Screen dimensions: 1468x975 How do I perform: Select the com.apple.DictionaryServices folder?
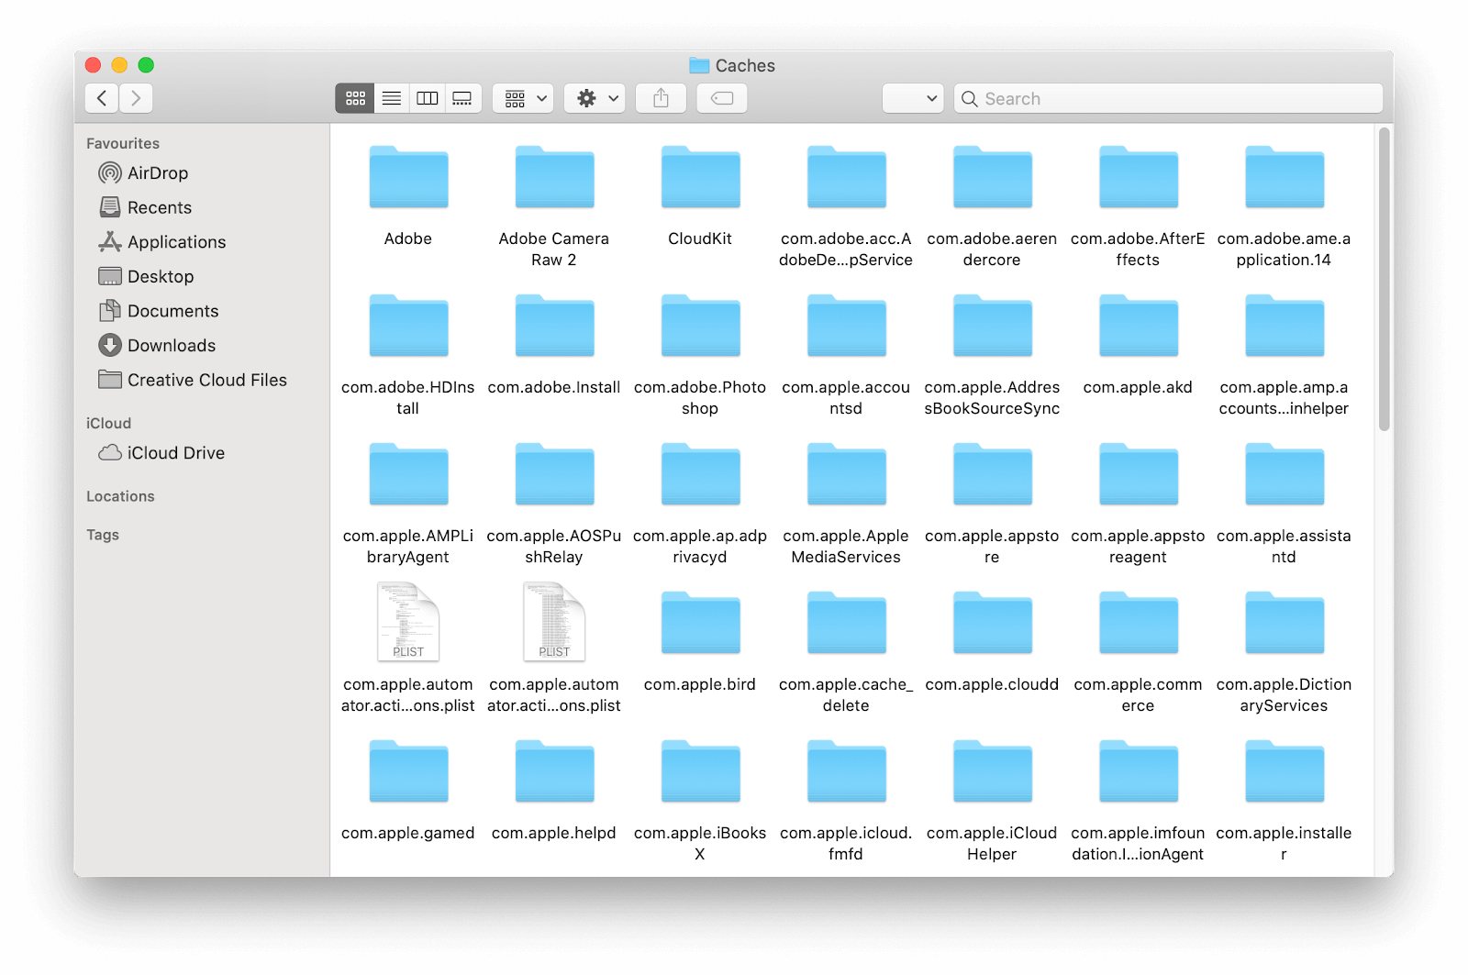(x=1284, y=624)
